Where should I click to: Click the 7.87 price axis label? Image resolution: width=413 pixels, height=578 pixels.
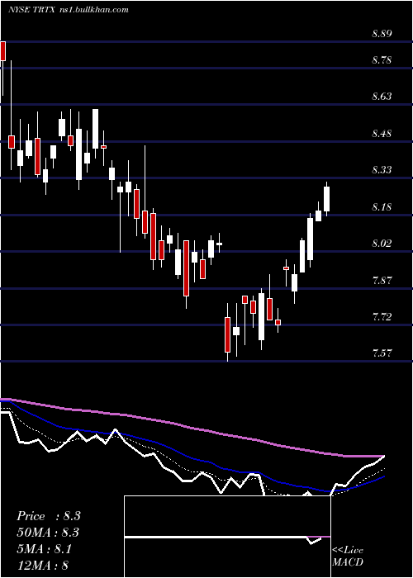382,280
